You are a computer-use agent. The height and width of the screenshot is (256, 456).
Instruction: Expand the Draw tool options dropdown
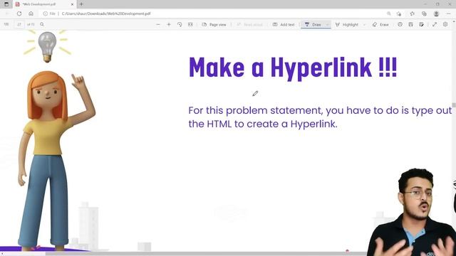(328, 25)
